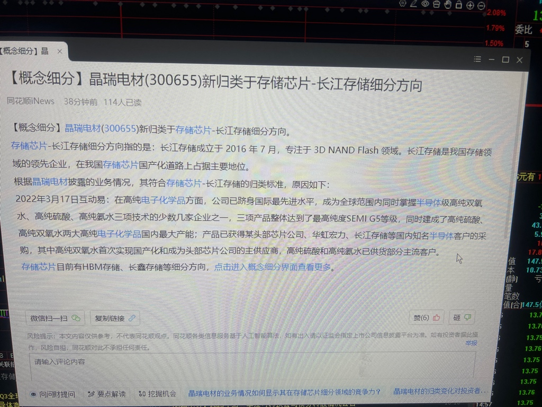This screenshot has width=542, height=407.
Task: Open 存储芯片 link after 其符合
Action: click(184, 183)
